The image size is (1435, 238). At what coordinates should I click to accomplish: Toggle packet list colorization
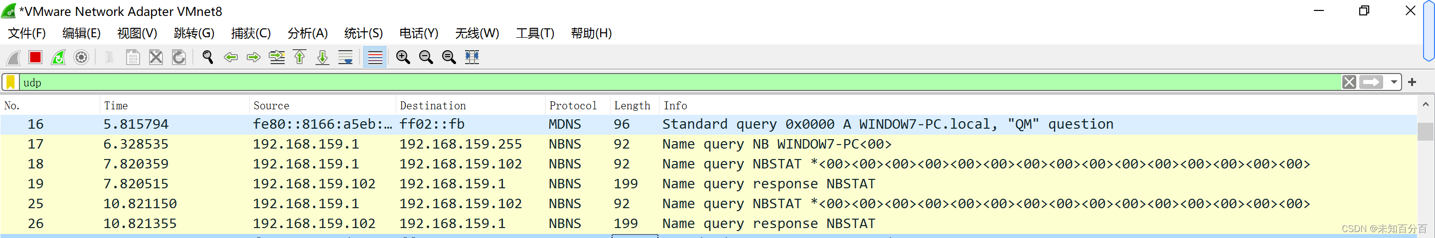375,57
